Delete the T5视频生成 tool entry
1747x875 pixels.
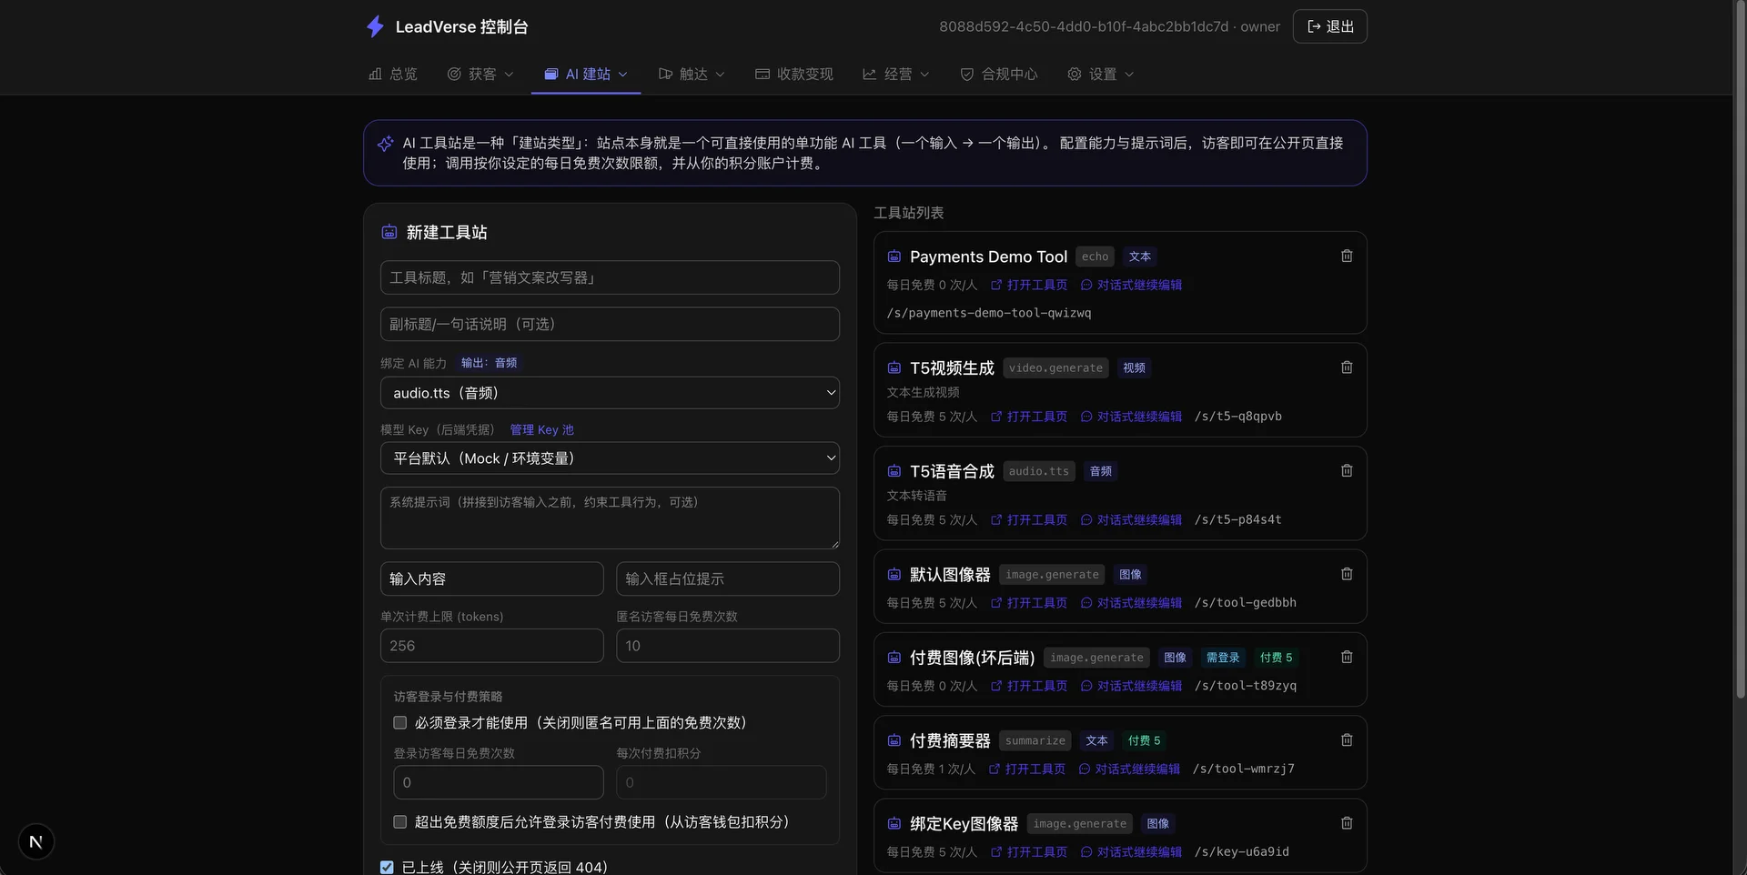[1347, 367]
